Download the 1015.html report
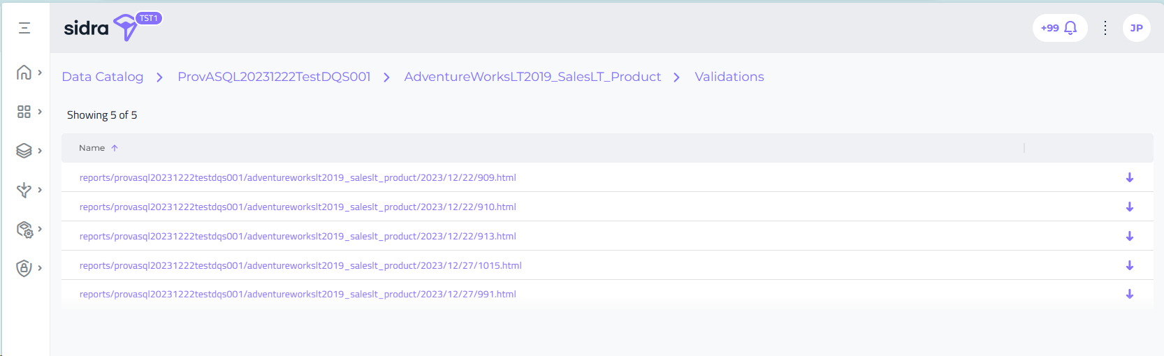 pos(1129,266)
